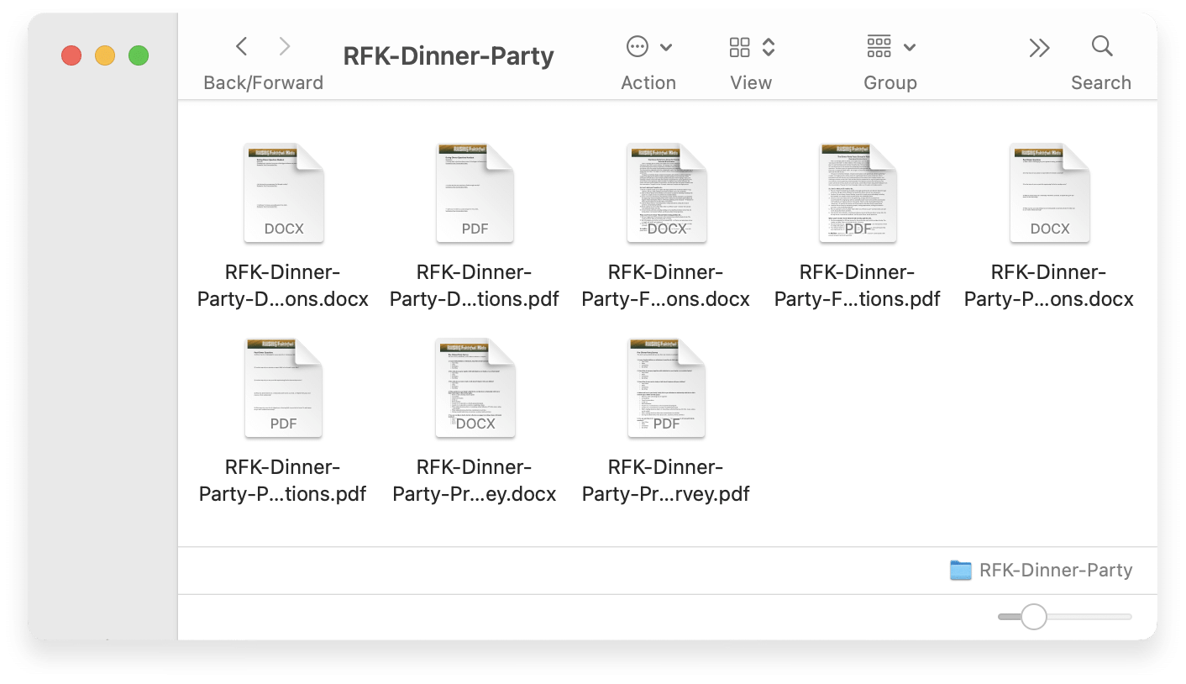Click the file name RFK-Dinner-Party-P...ons.docx
1186x684 pixels.
point(1049,286)
